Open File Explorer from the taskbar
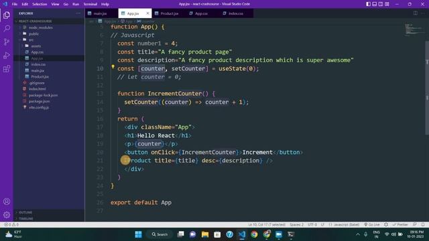The height and width of the screenshot is (241, 429). tap(205, 234)
